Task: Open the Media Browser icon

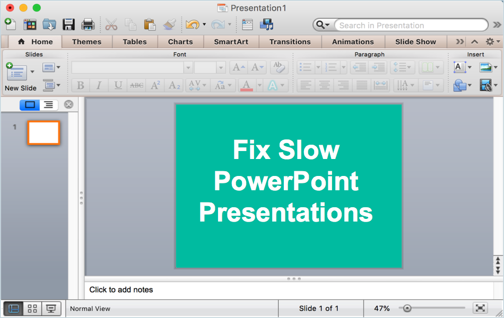Action: point(266,24)
